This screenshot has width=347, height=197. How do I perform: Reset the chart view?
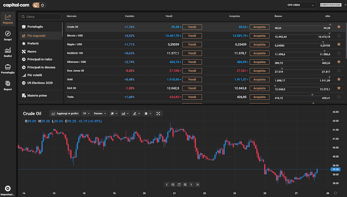179,184
